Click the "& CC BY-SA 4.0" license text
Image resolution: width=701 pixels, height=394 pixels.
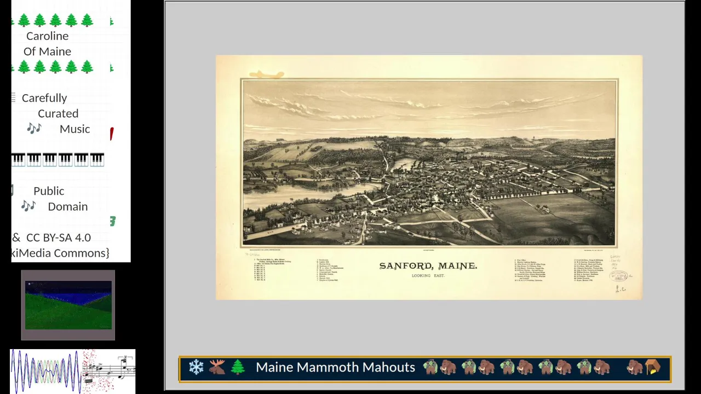(x=51, y=237)
